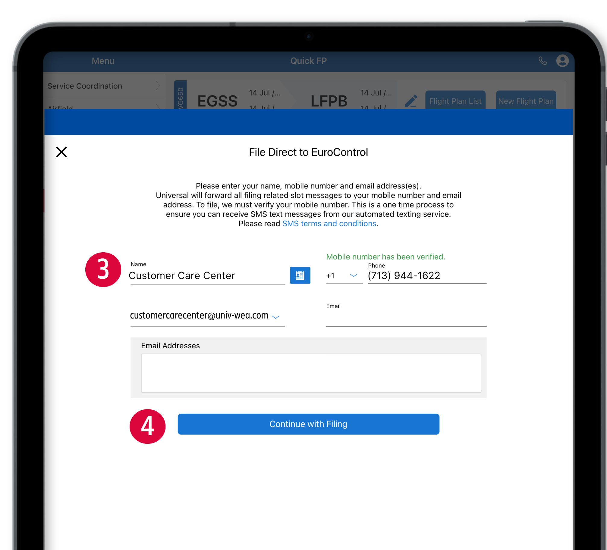
Task: Click the New Flight Plan button
Action: [x=526, y=101]
